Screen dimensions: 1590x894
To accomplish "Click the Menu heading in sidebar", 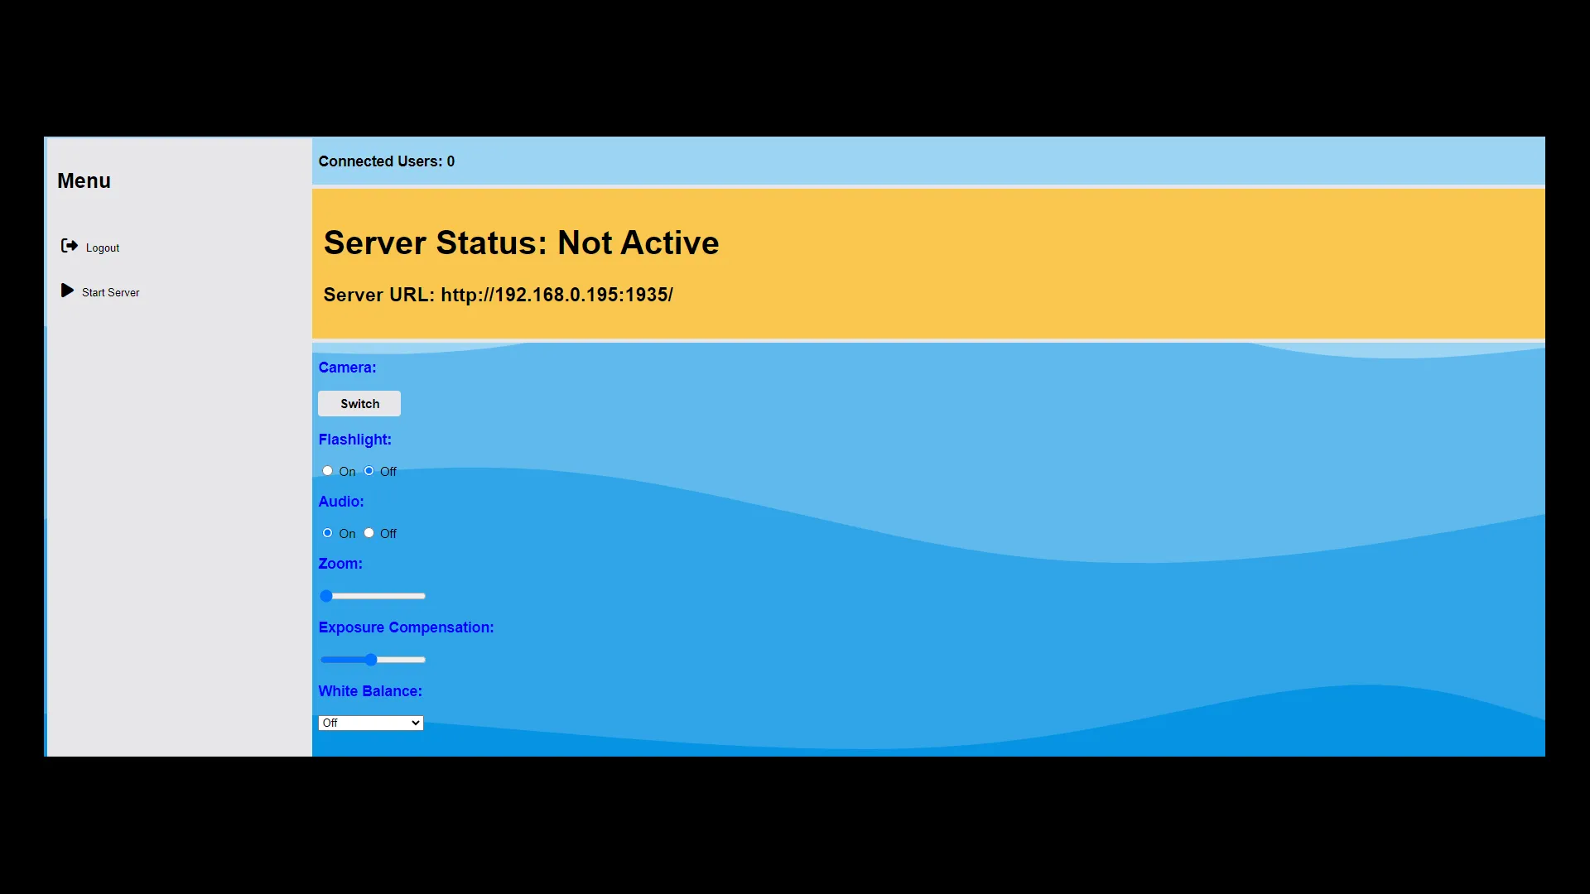I will 84,180.
